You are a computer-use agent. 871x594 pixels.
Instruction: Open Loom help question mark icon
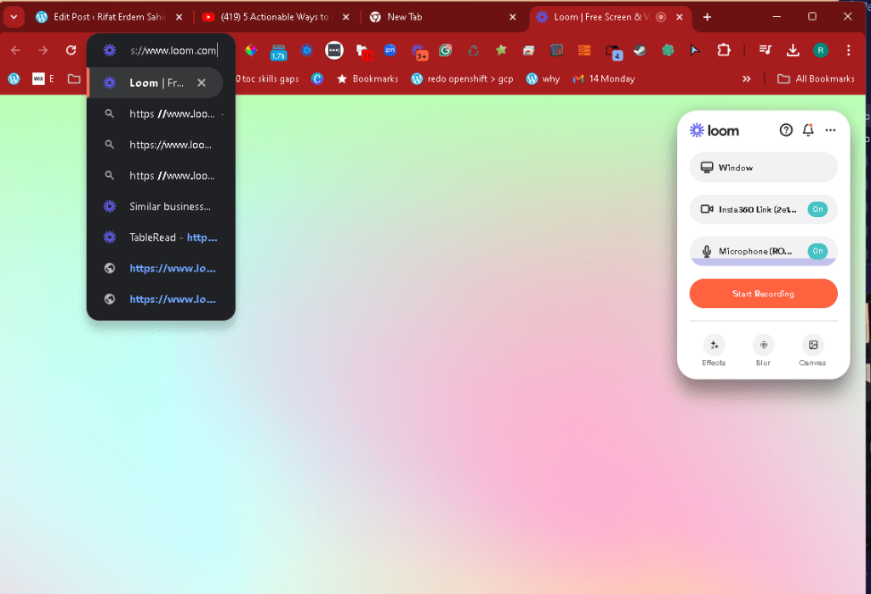785,130
